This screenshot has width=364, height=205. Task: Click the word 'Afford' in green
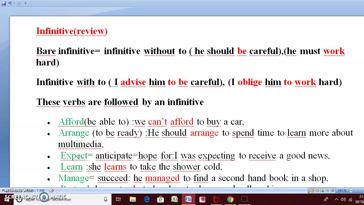click(x=71, y=122)
